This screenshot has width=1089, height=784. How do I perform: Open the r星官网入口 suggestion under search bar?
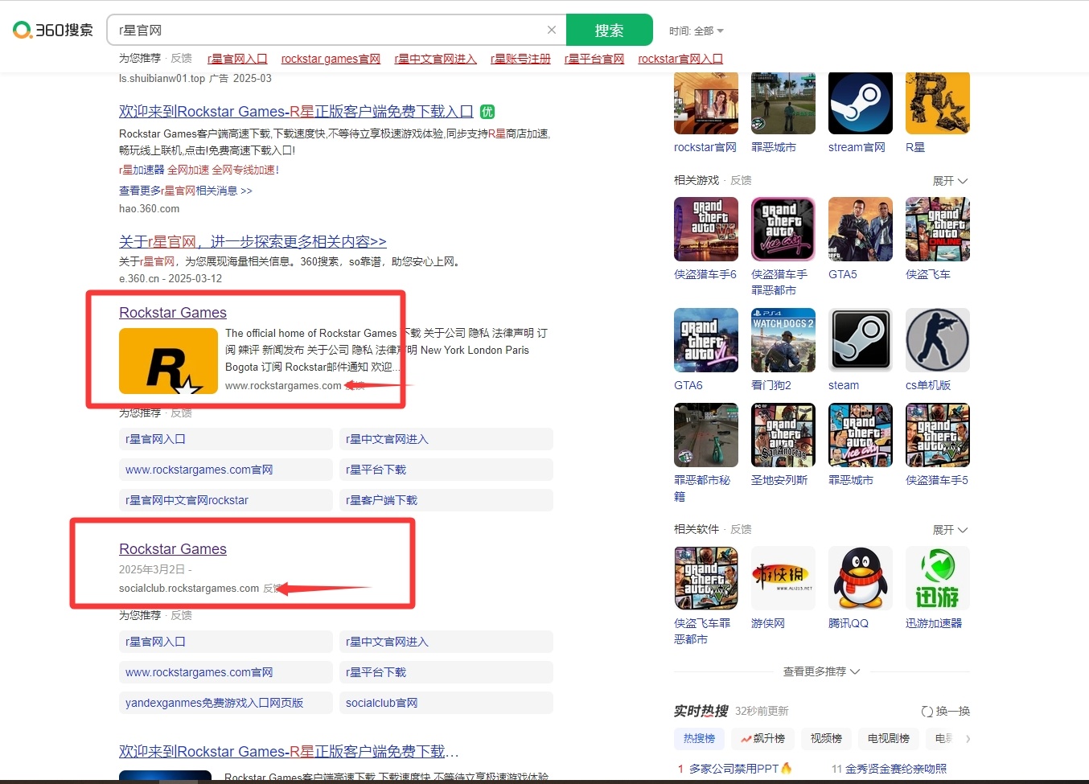(237, 59)
